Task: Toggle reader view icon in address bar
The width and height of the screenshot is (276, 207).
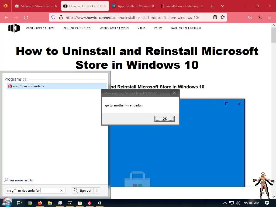Action: 215,17
